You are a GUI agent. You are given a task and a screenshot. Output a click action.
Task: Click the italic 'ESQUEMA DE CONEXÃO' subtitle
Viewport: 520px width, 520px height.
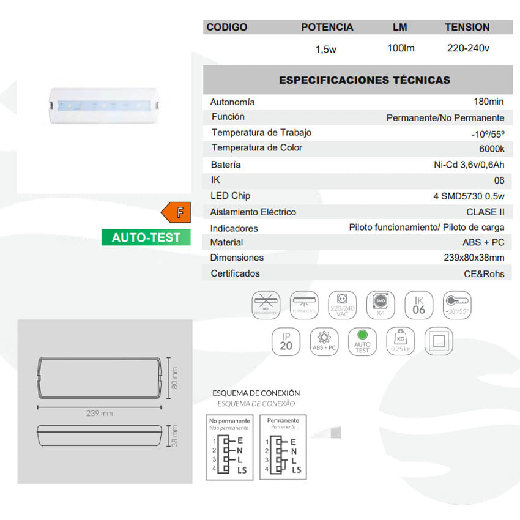(256, 404)
